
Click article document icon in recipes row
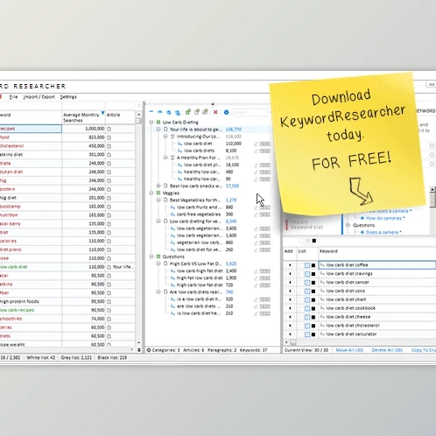pos(109,129)
